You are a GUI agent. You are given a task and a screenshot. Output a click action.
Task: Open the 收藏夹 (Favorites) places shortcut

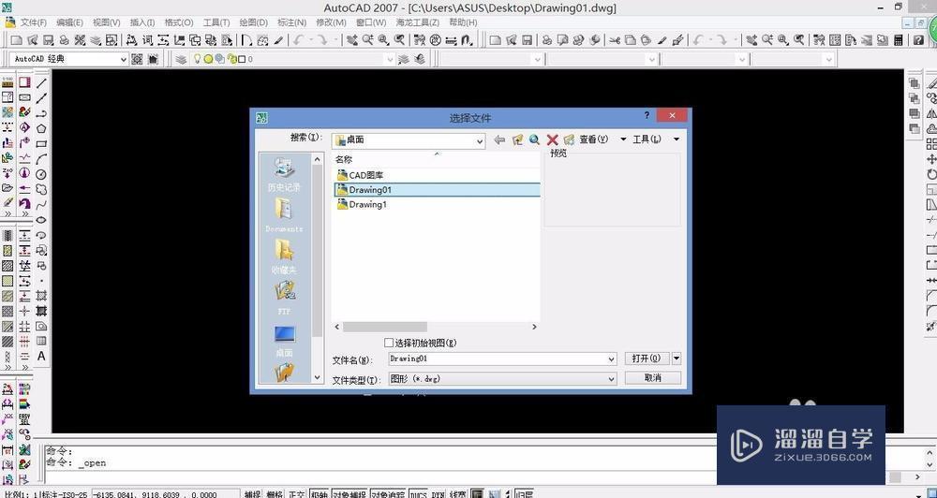[x=285, y=256]
